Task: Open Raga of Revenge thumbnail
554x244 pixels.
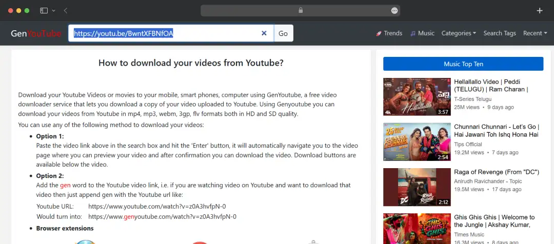Action: pos(417,187)
